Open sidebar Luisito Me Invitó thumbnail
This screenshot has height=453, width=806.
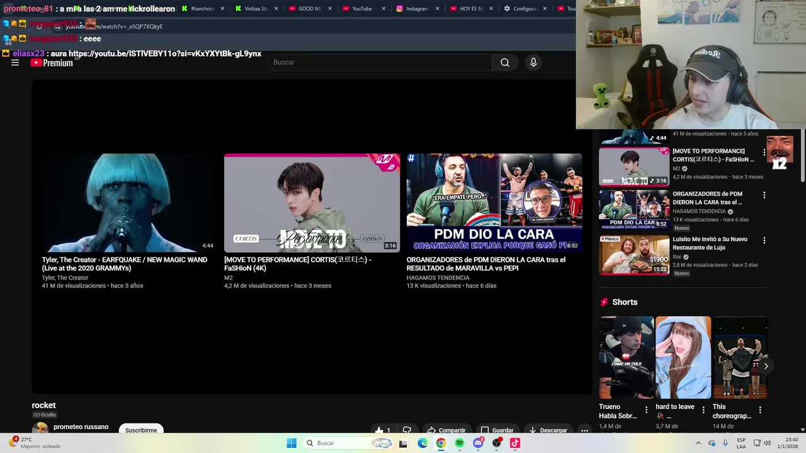634,255
